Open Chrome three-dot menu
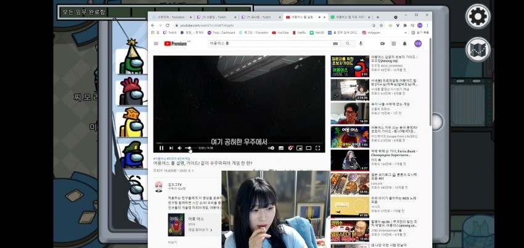This screenshot has width=524, height=248. tap(427, 25)
